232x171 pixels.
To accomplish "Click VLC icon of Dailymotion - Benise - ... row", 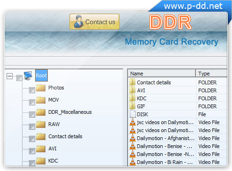I will 133,146.
